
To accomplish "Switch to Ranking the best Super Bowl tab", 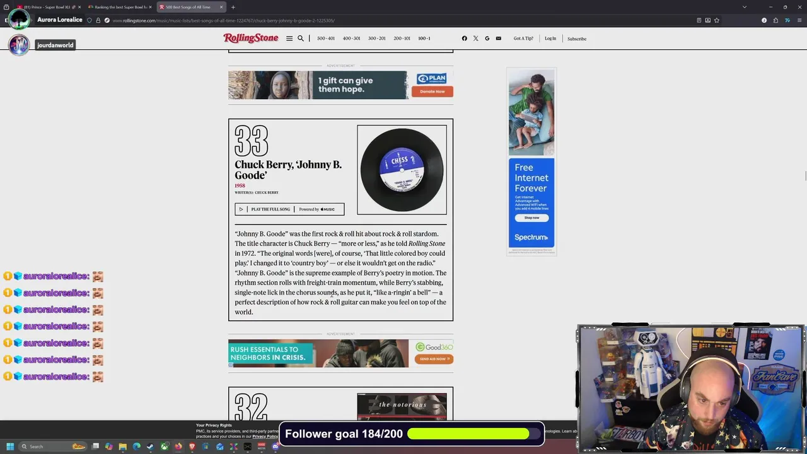I will click(x=120, y=7).
